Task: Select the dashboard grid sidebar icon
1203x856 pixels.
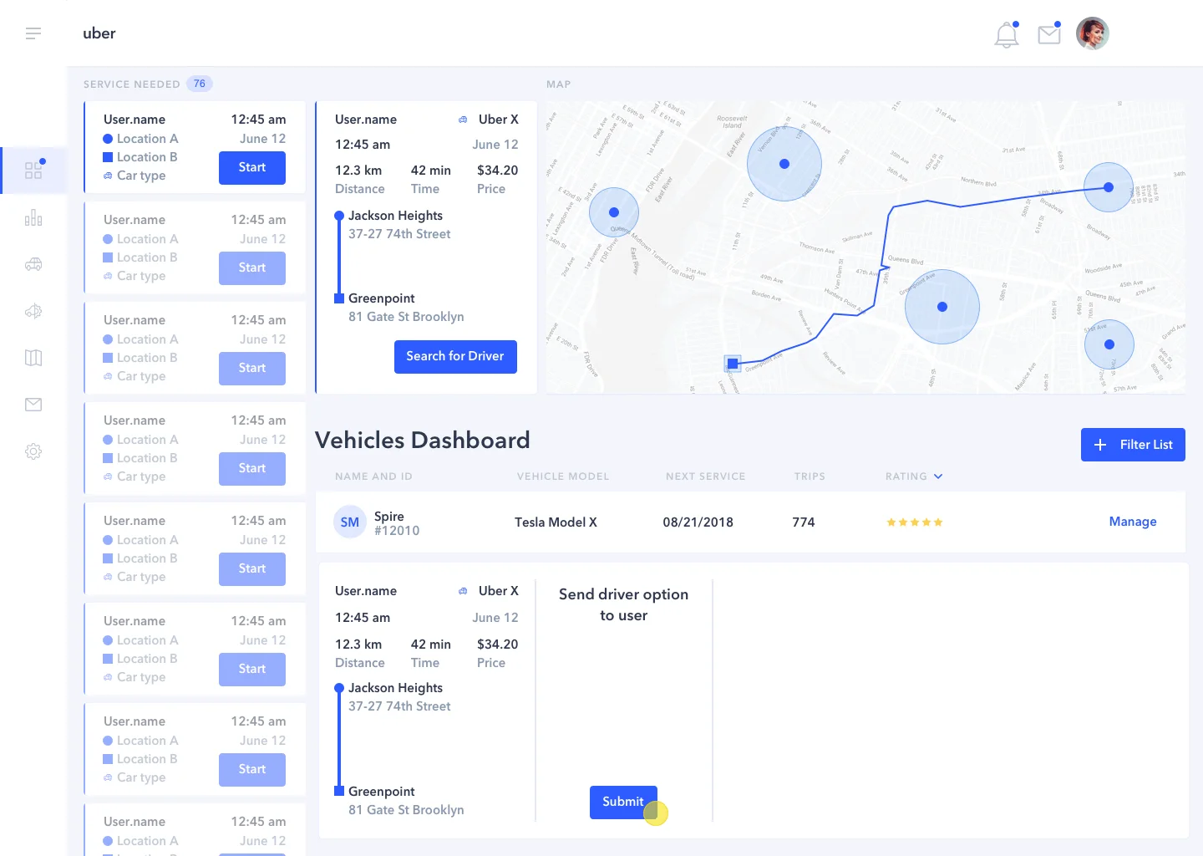Action: (33, 171)
